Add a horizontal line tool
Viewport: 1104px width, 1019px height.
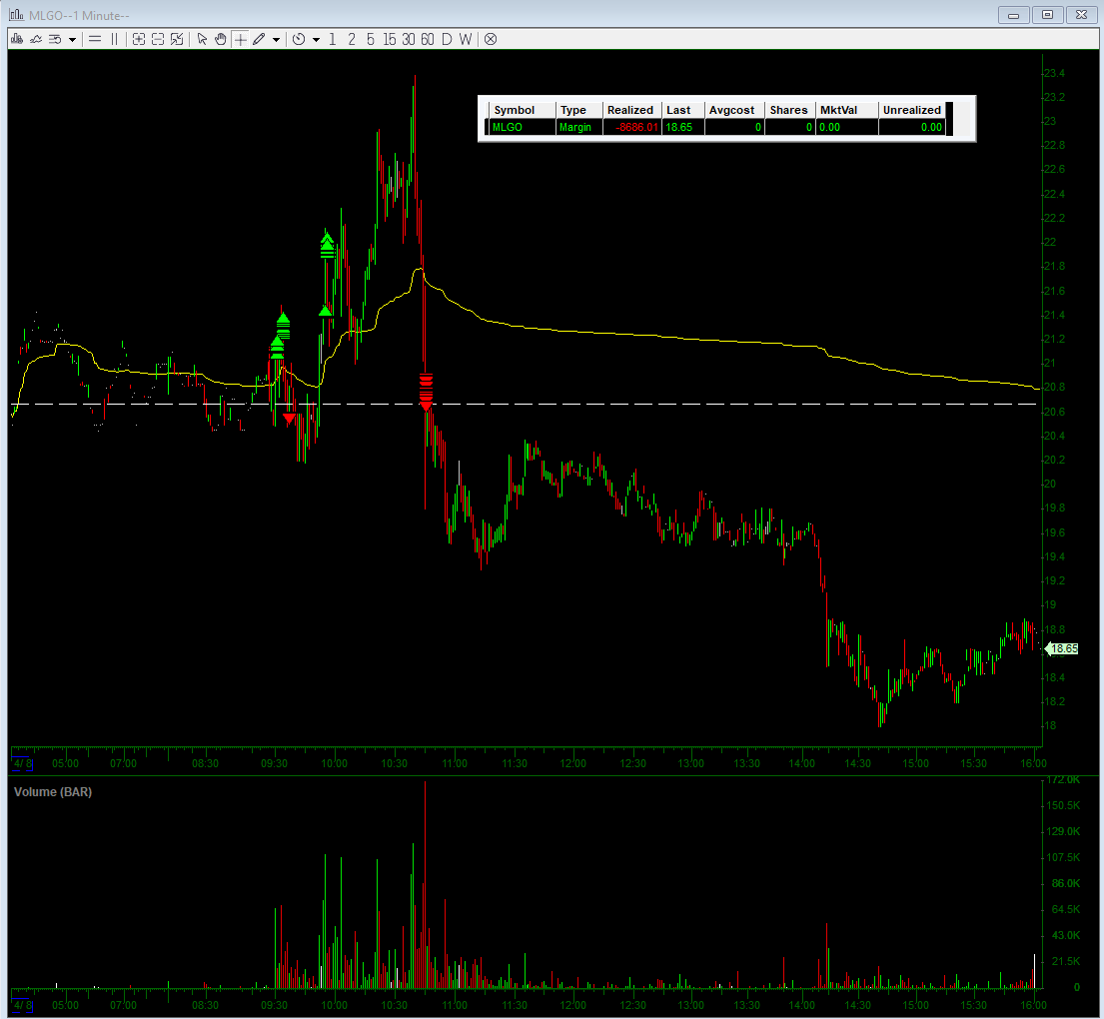pos(95,39)
